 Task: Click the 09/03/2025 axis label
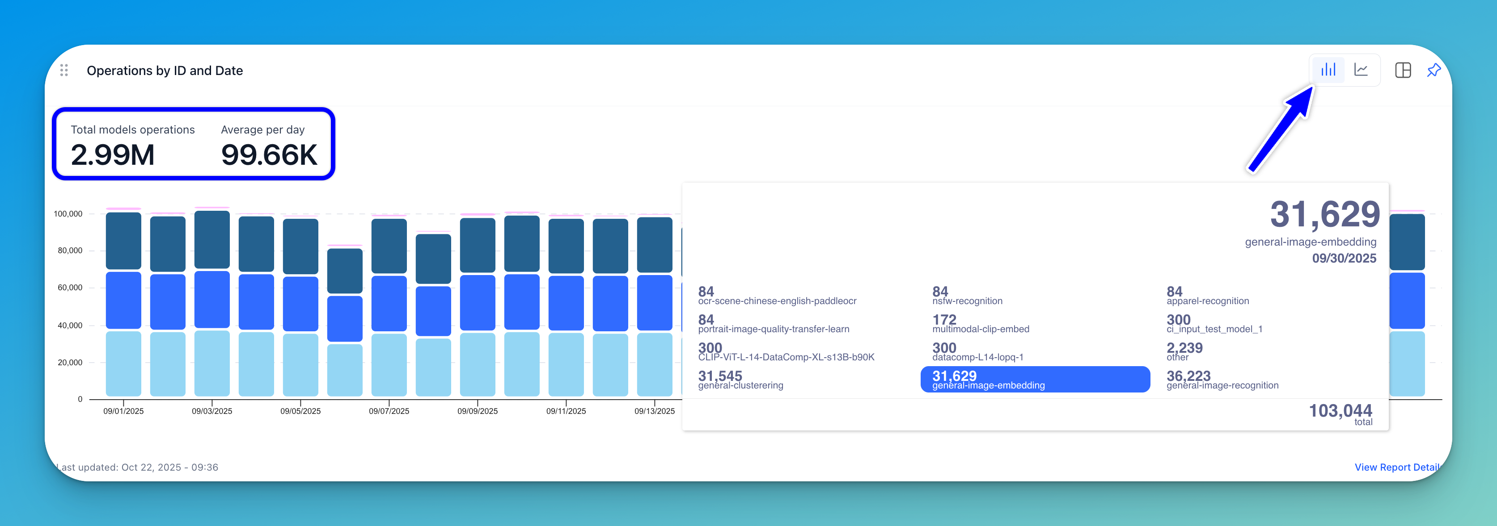click(212, 411)
